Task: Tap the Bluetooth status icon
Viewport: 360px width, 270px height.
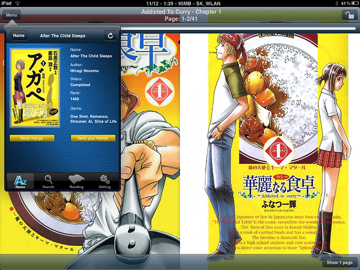Action: (336, 3)
